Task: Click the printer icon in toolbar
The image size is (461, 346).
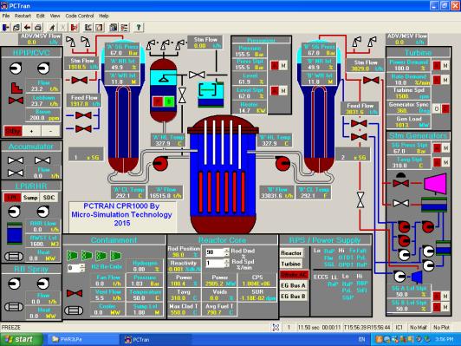Action: tap(38, 28)
